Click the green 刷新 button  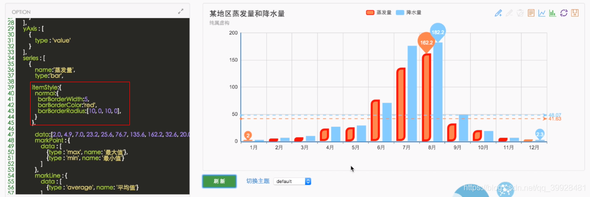(219, 181)
